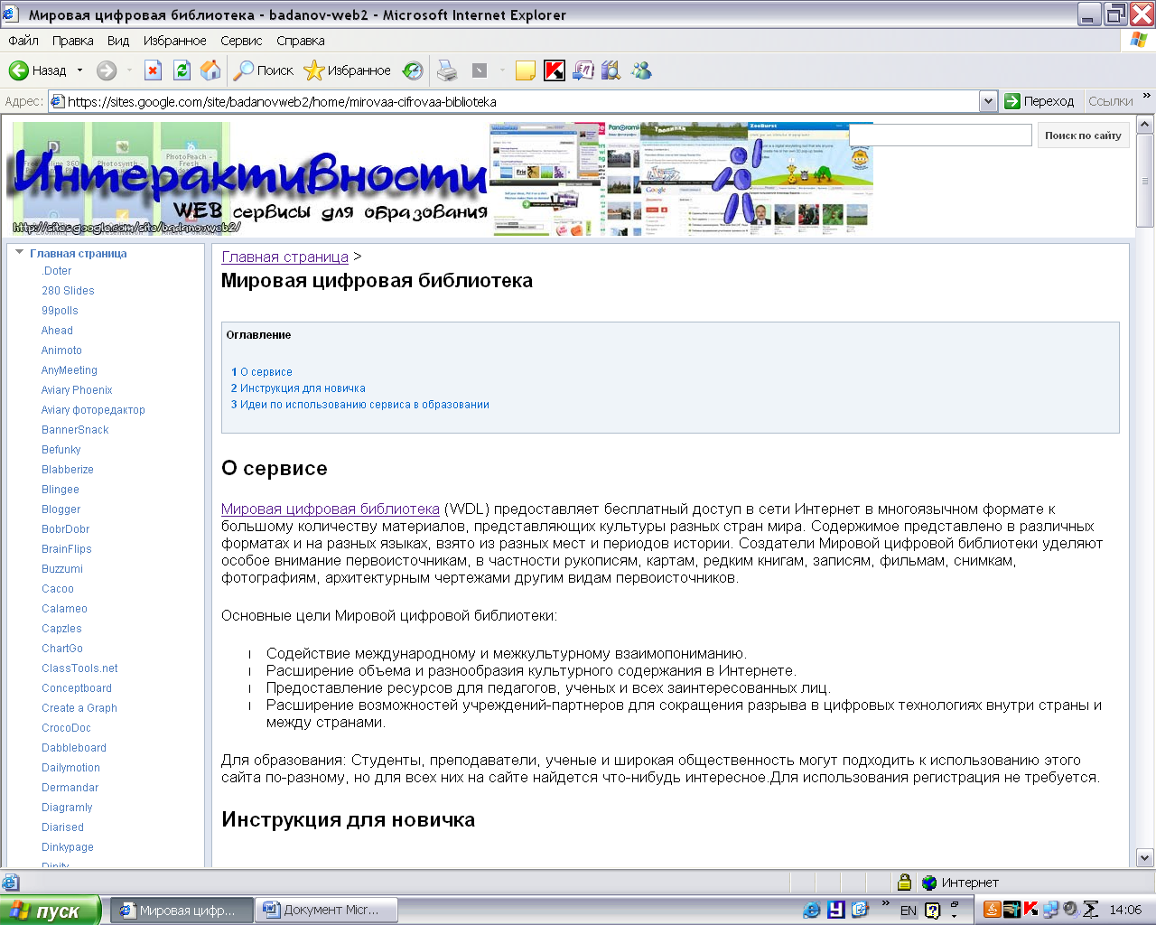Launch Internet Explorer from quick launch
Screen dimensions: 1156x925
click(812, 910)
